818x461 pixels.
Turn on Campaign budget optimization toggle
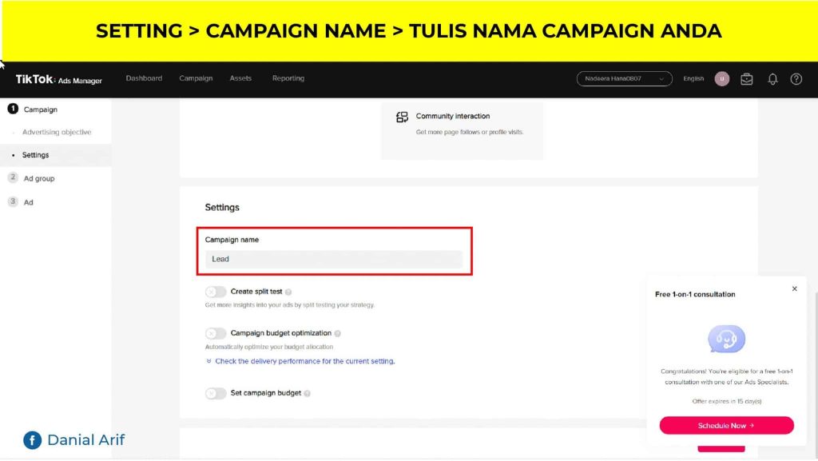tap(216, 334)
